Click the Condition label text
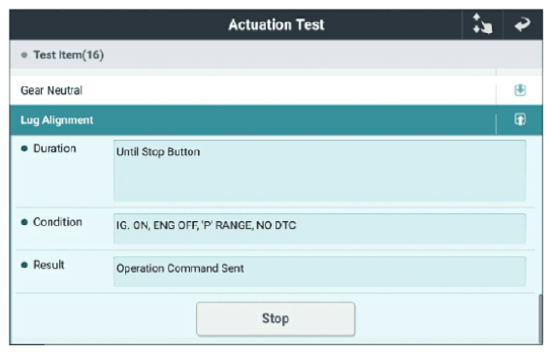The width and height of the screenshot is (552, 354). [x=58, y=222]
